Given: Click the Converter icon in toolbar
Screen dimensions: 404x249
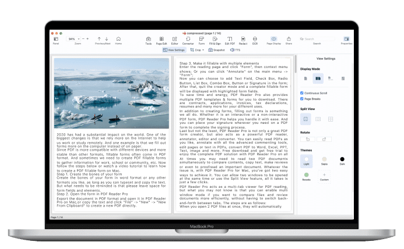Looking at the screenshot, I should [188, 40].
